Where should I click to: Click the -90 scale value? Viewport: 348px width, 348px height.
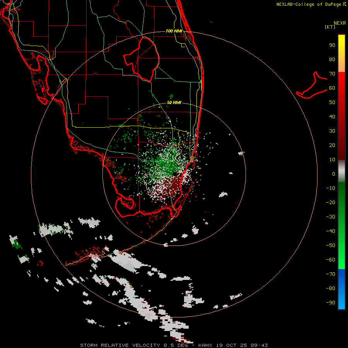pyautogui.click(x=331, y=302)
